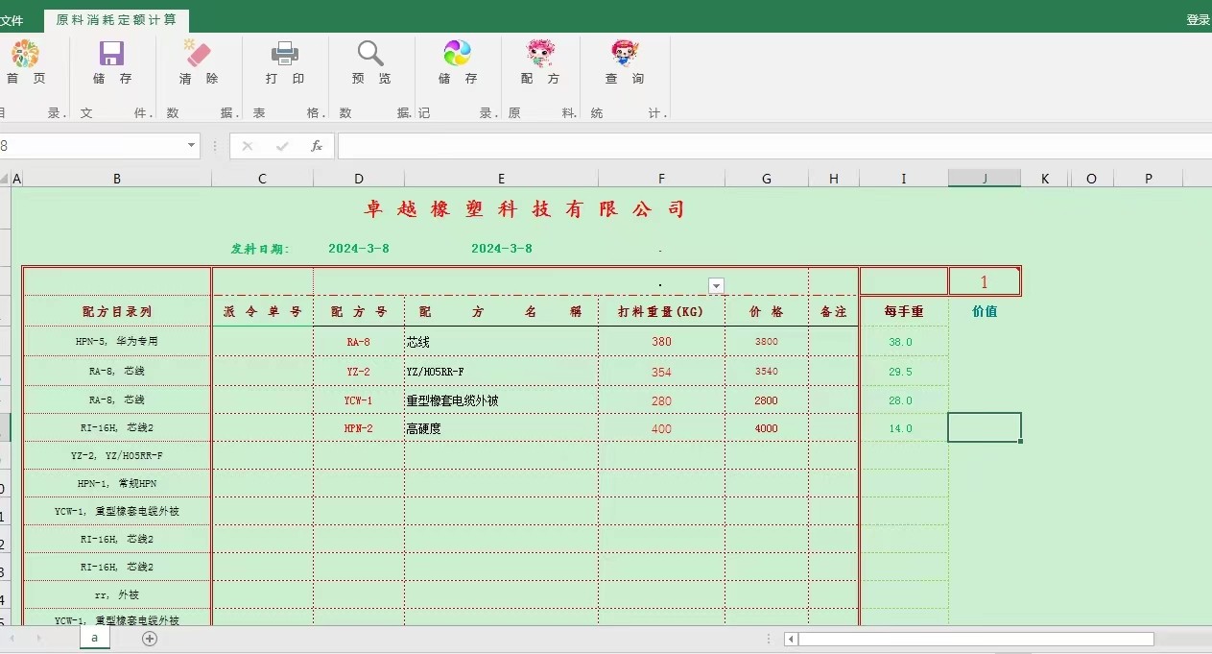Add a new sheet with plus icon
Image resolution: width=1212 pixels, height=654 pixels.
150,638
